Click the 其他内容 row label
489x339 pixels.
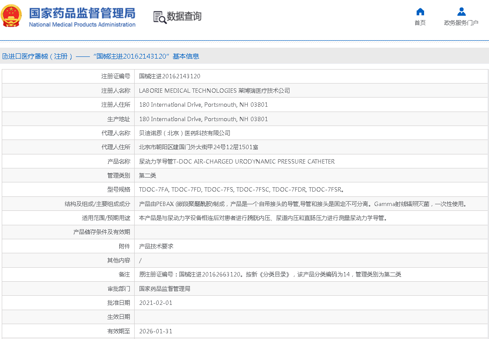pos(118,260)
